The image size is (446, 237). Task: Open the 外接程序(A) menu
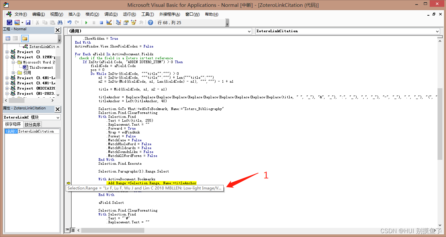coord(169,14)
